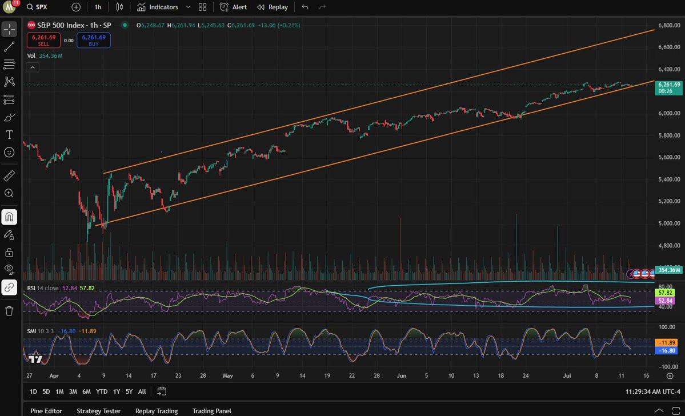
Task: Set date range to 5D
Action: [x=46, y=391]
